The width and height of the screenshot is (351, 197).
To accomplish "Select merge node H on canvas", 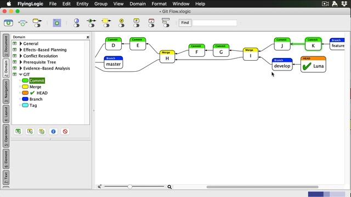I will coord(167,56).
